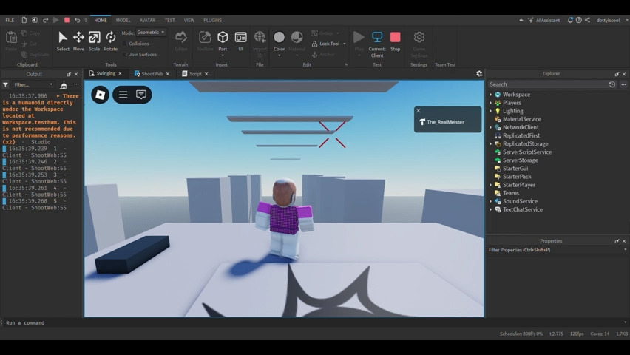Screen dimensions: 630x355
Task: Click The_RealMeister in player list
Action: click(445, 122)
